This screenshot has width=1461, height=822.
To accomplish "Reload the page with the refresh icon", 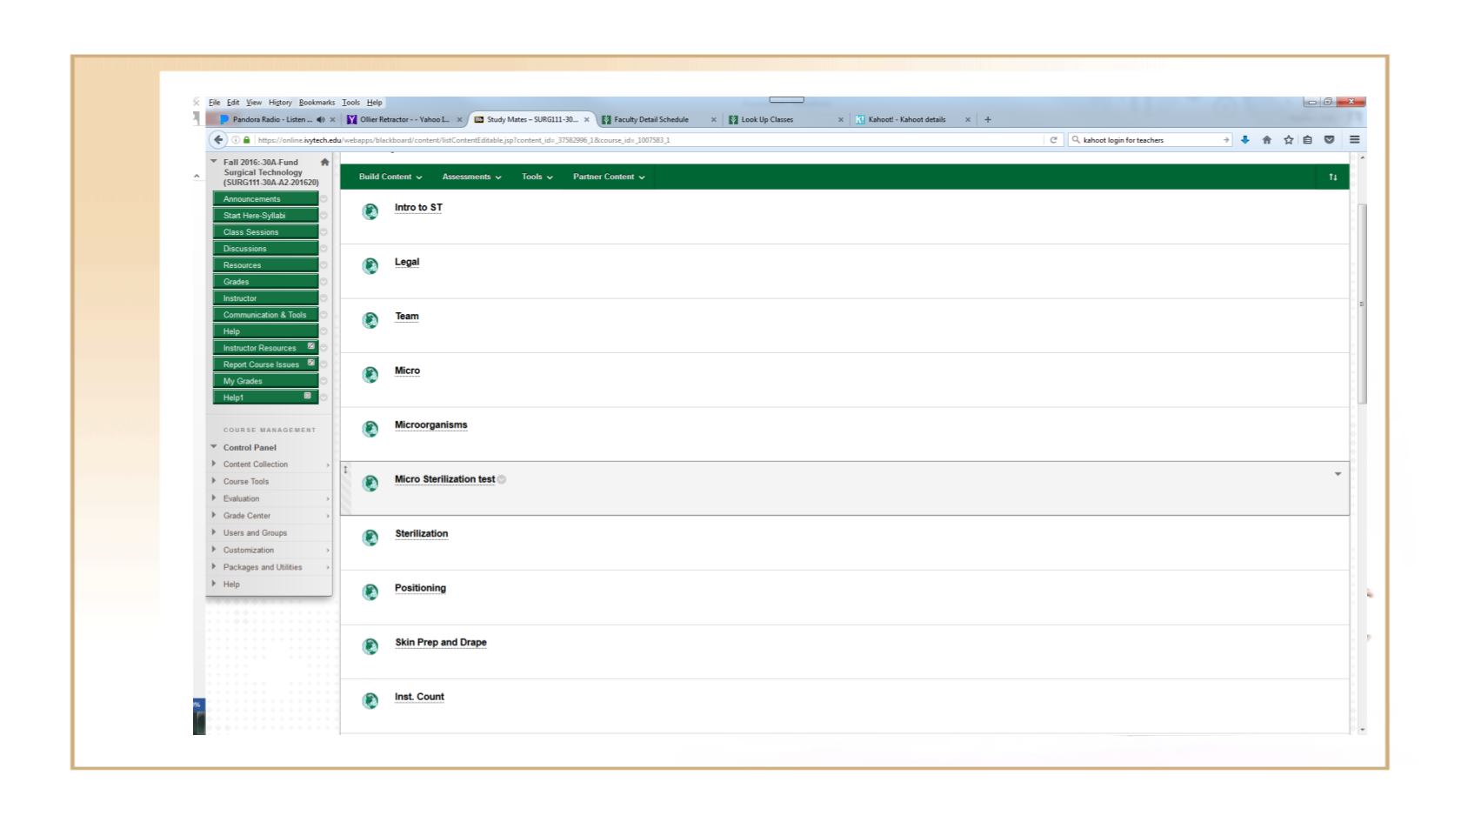I will pos(1053,140).
